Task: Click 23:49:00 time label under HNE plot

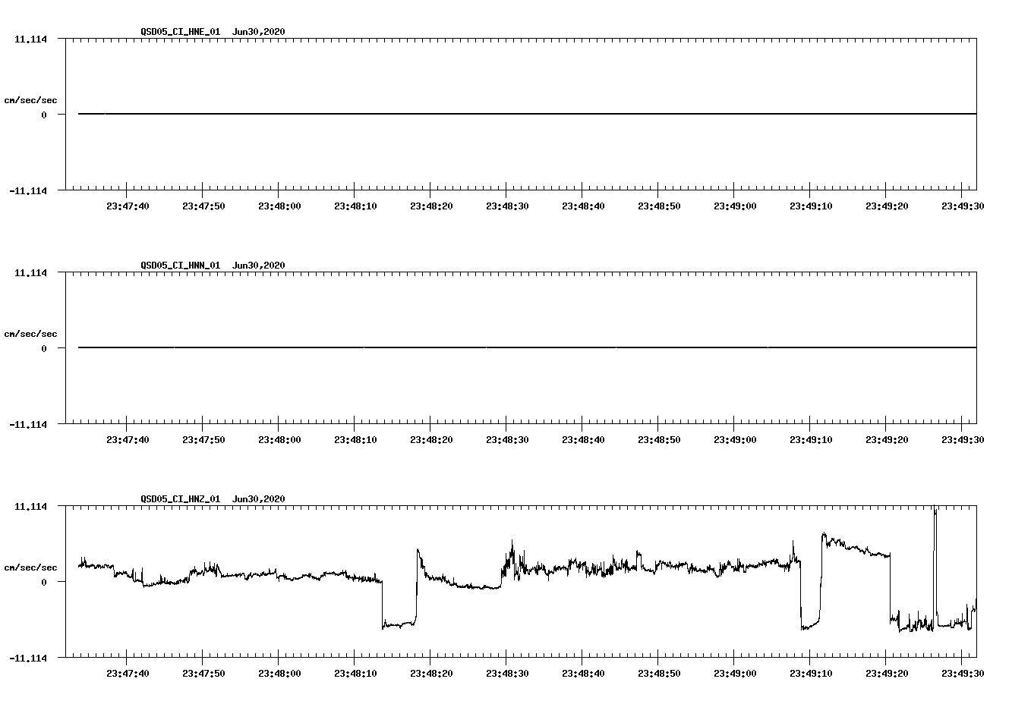Action: click(735, 206)
